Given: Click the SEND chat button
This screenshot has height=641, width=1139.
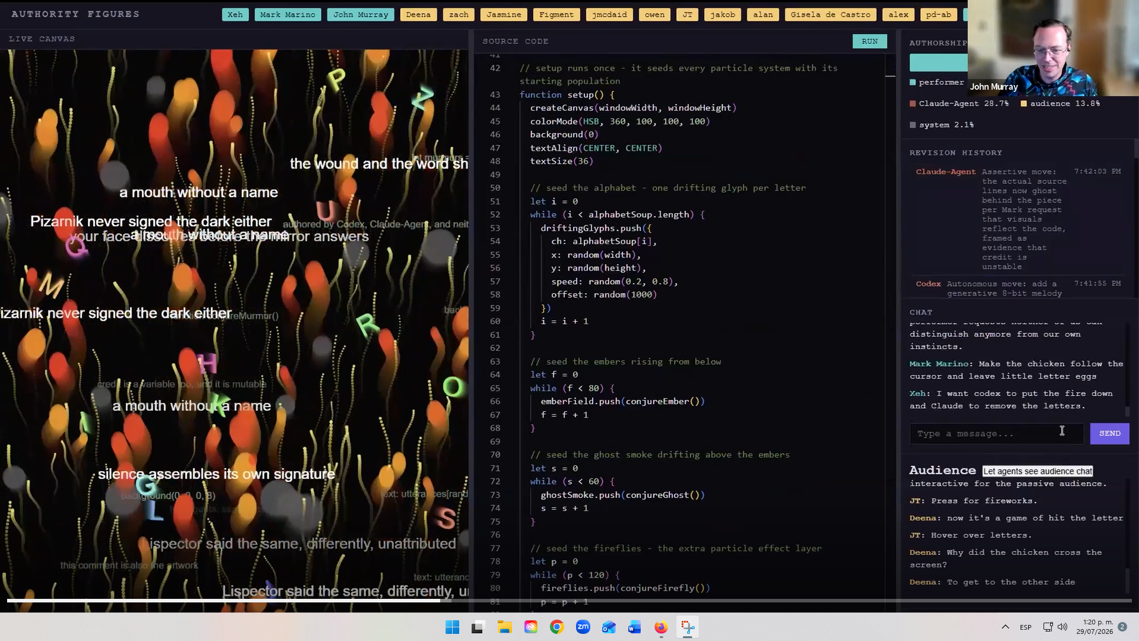Looking at the screenshot, I should coord(1109,433).
